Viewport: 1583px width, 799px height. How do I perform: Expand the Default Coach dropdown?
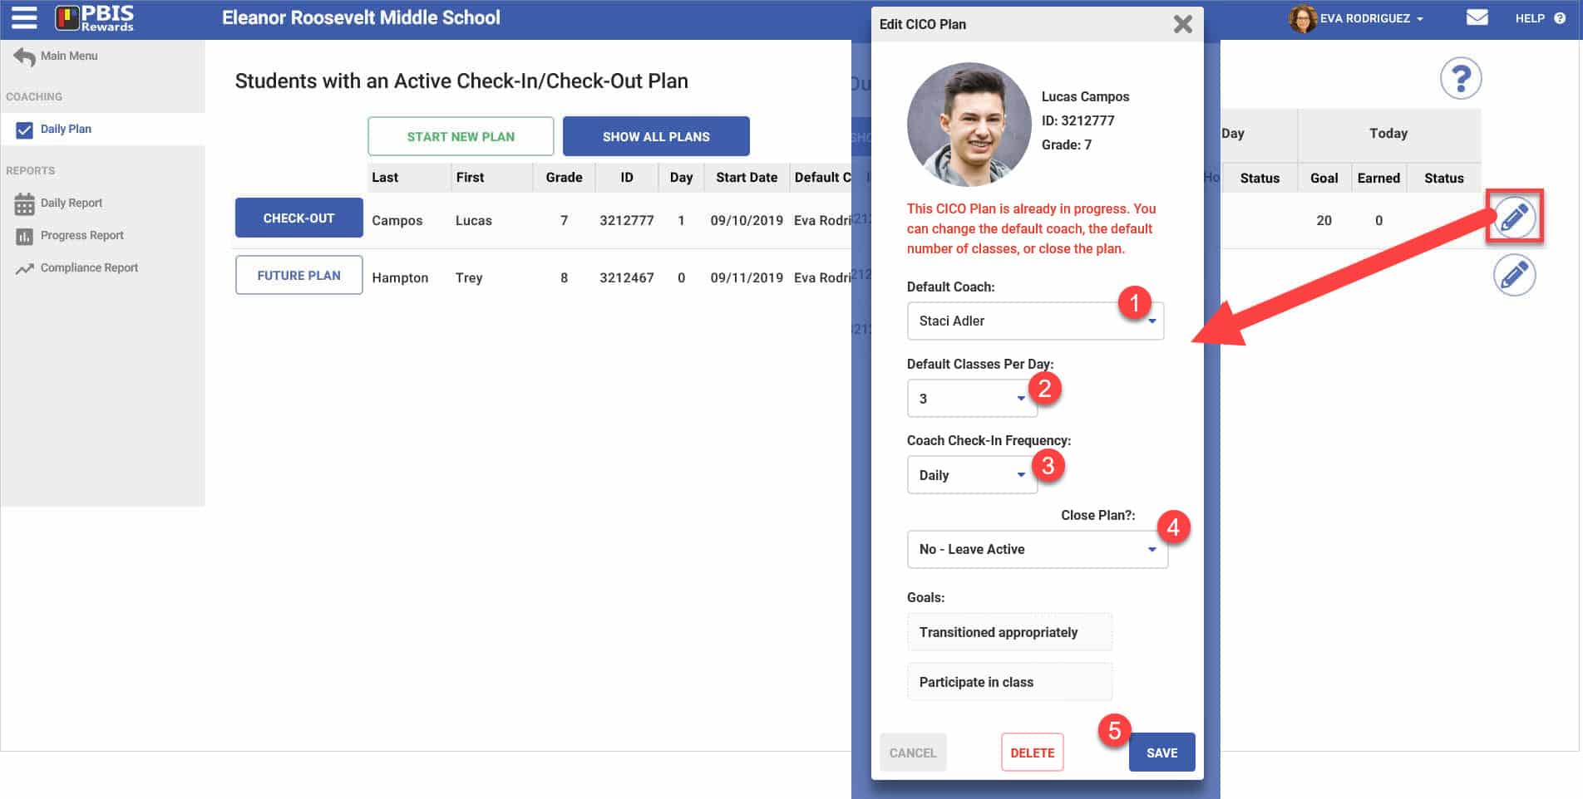tap(1034, 321)
